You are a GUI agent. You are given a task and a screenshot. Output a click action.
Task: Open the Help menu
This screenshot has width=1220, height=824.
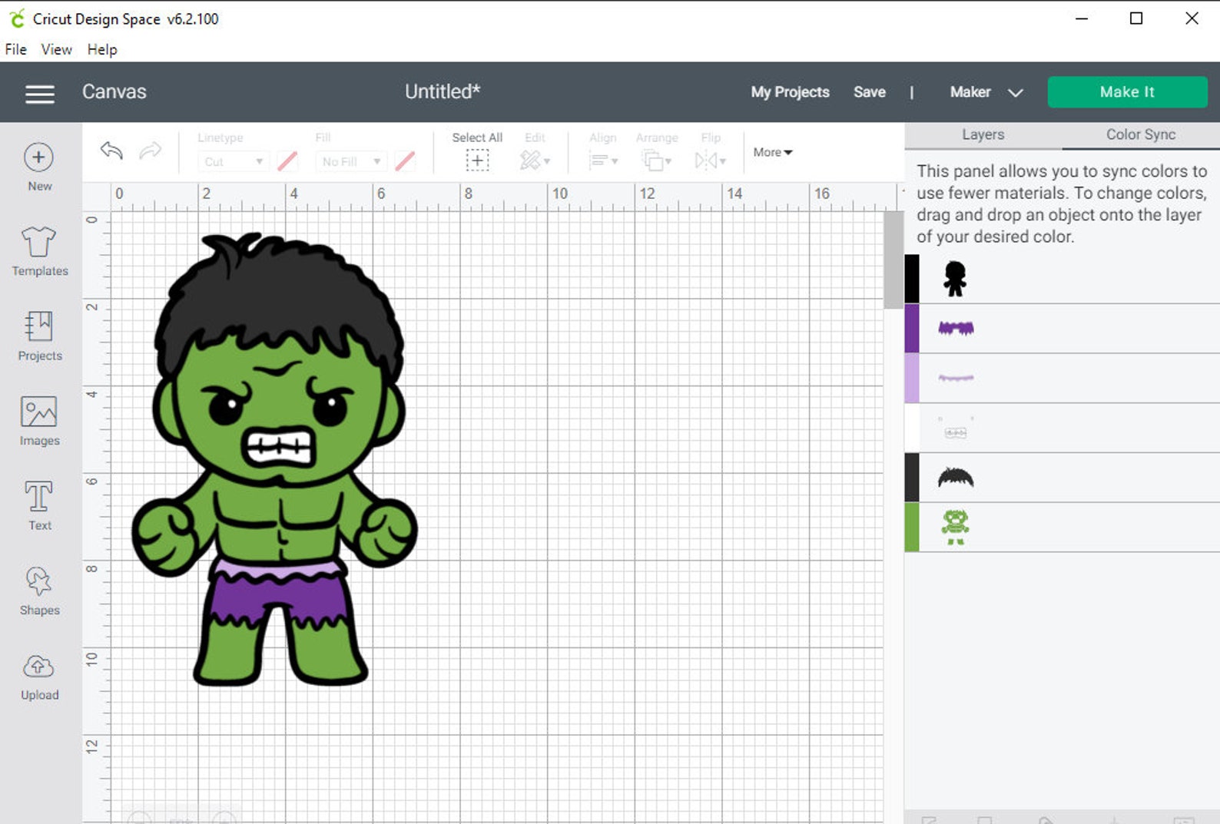[102, 49]
